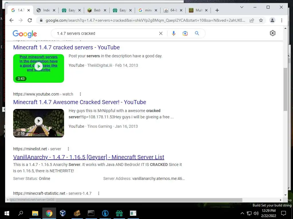This screenshot has width=293, height=219.
Task: Open the command prompt taskbar app
Action: click(x=91, y=213)
